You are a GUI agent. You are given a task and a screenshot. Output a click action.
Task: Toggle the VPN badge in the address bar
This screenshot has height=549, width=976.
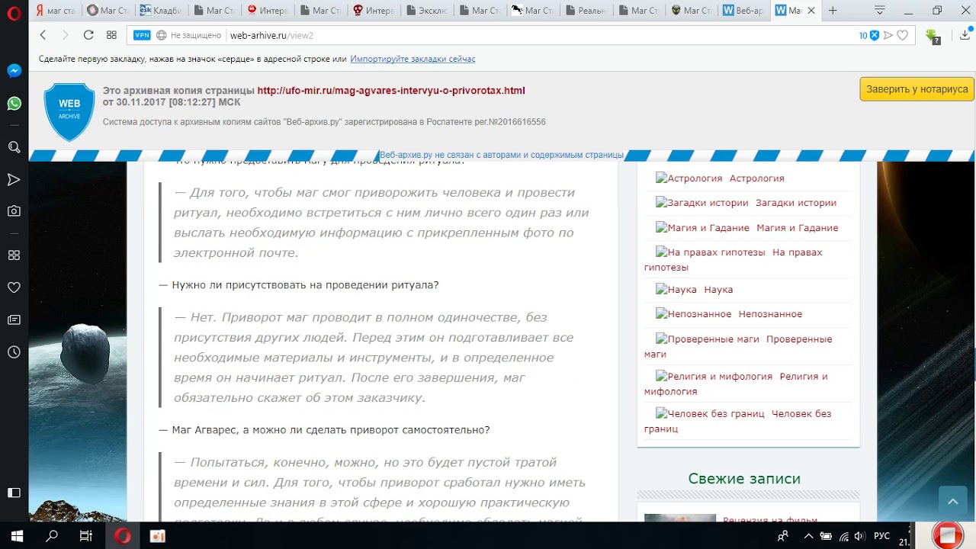[x=142, y=35]
